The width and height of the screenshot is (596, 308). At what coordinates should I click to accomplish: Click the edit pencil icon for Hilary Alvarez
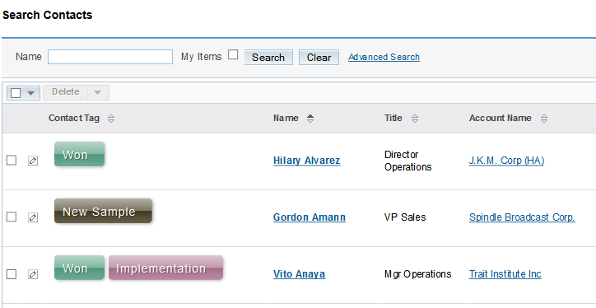(x=33, y=161)
